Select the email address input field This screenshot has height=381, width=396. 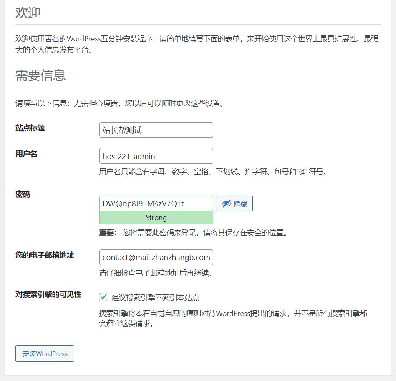point(156,257)
